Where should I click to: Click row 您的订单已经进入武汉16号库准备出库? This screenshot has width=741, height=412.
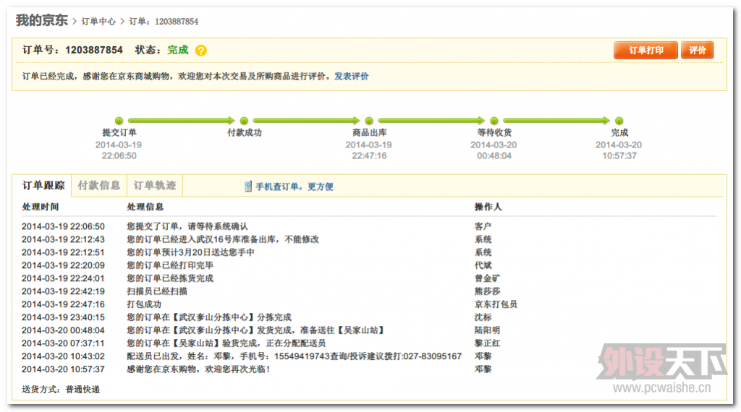click(x=368, y=239)
